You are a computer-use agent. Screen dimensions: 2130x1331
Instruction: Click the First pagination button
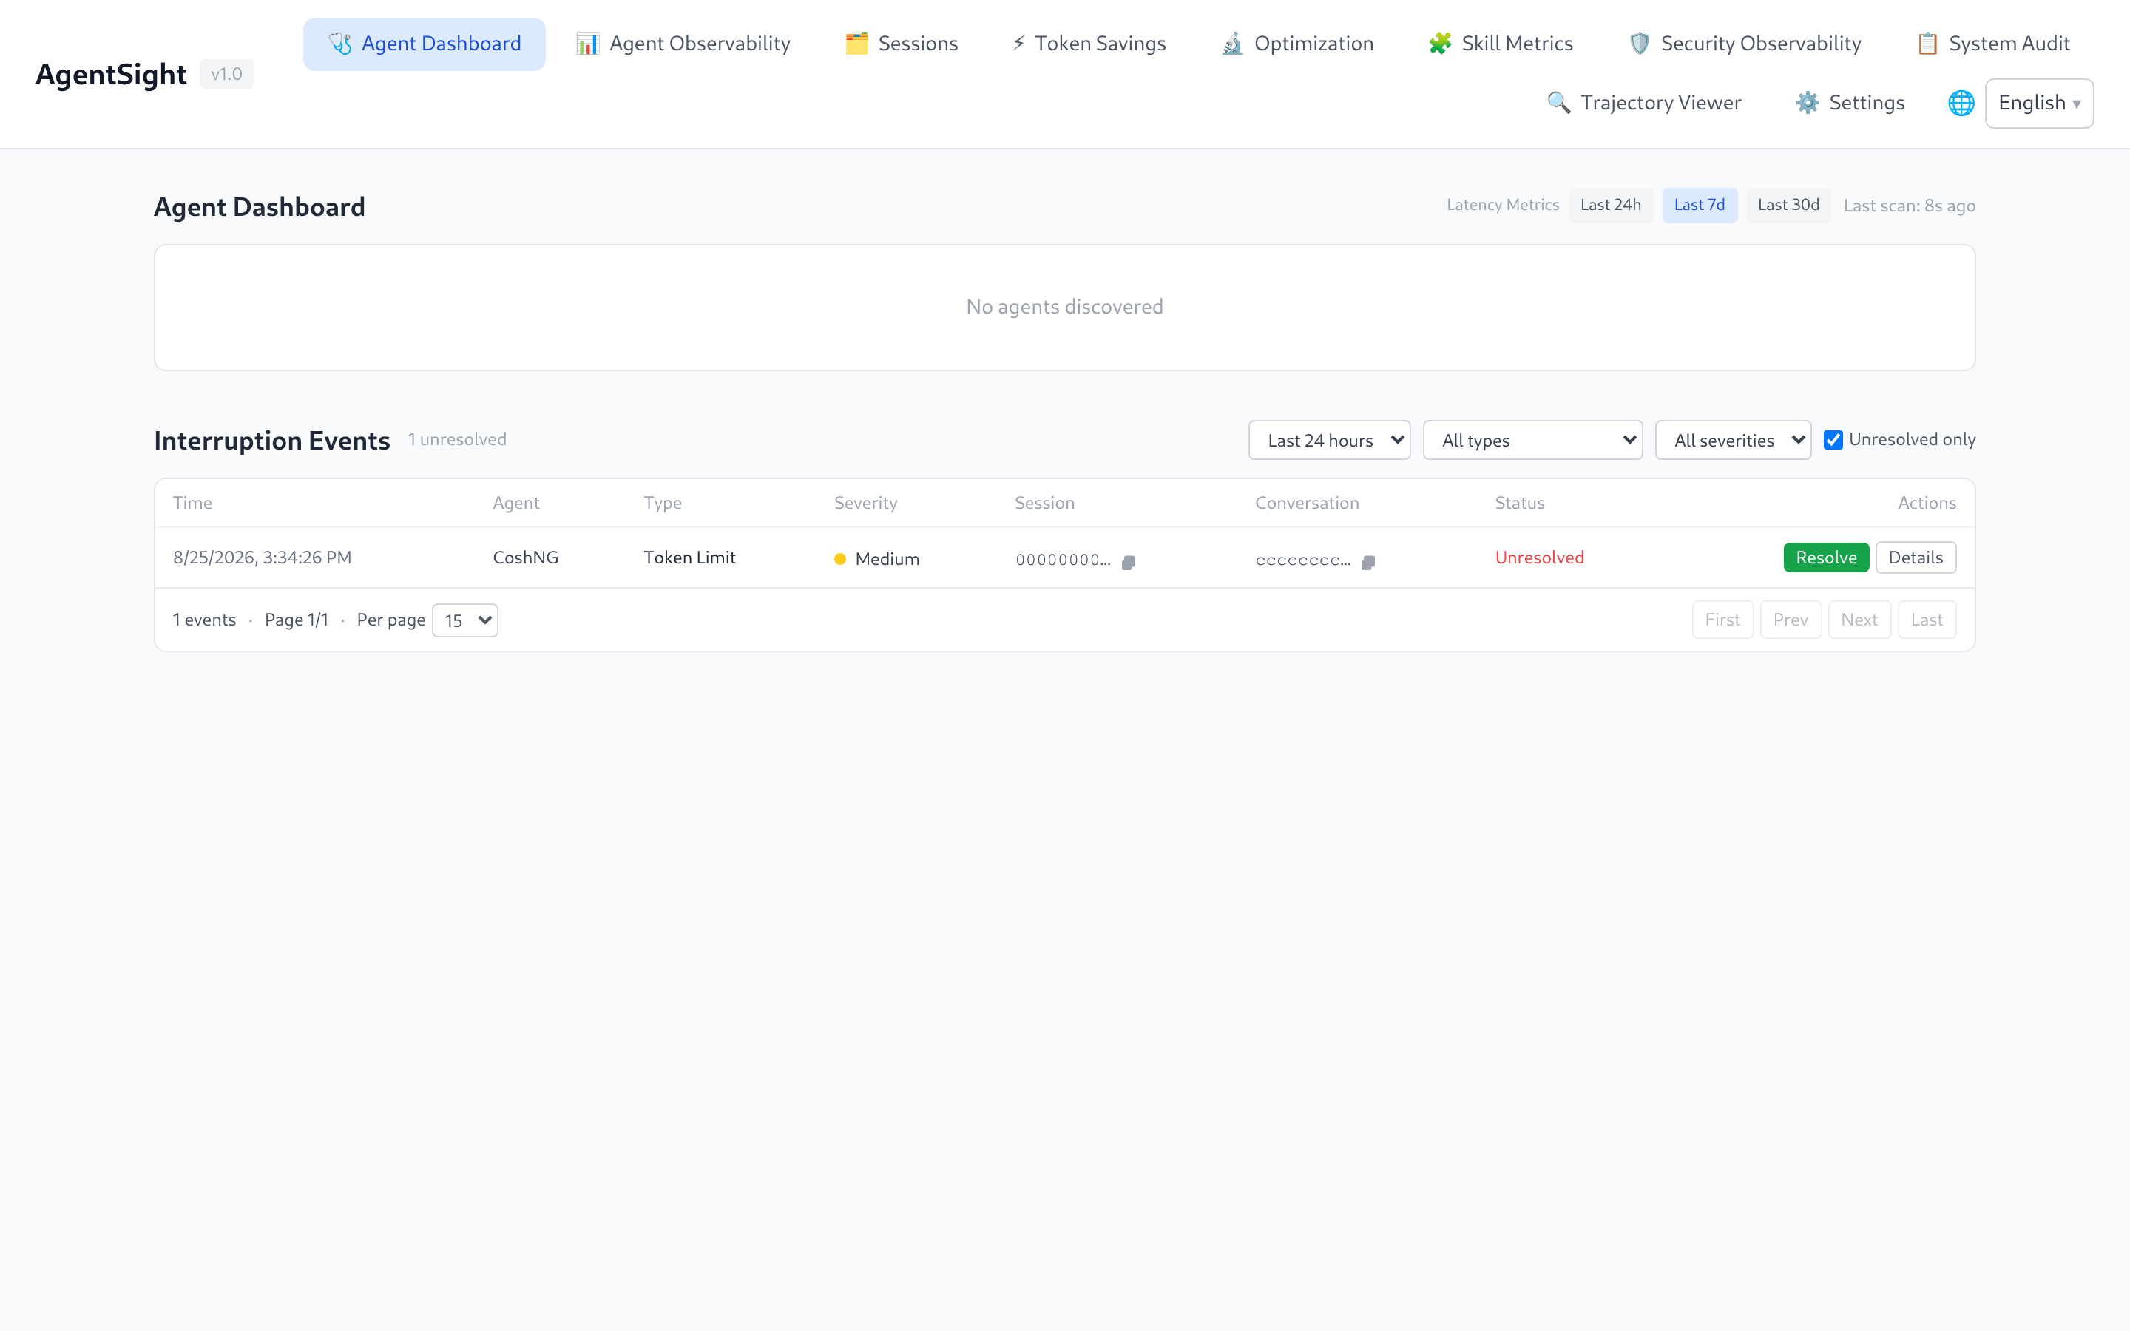click(x=1722, y=620)
